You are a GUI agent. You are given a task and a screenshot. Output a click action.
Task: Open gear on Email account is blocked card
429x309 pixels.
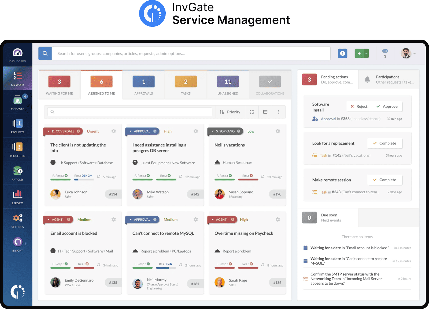[x=114, y=220]
